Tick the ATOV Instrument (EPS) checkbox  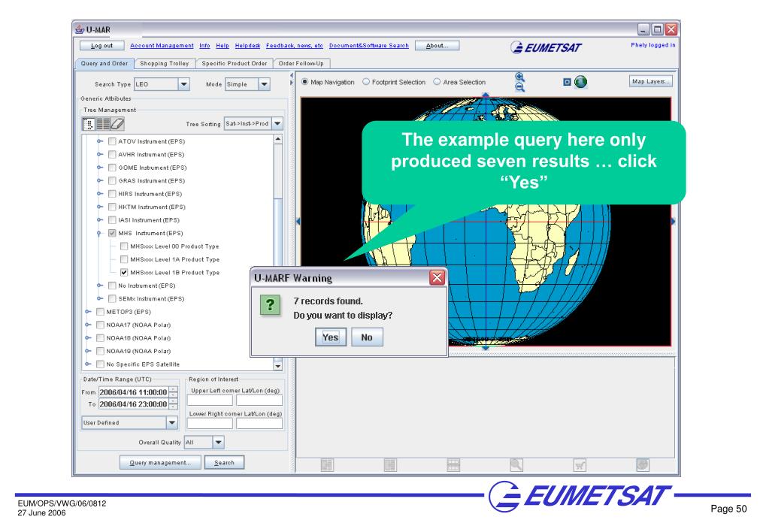pyautogui.click(x=112, y=141)
